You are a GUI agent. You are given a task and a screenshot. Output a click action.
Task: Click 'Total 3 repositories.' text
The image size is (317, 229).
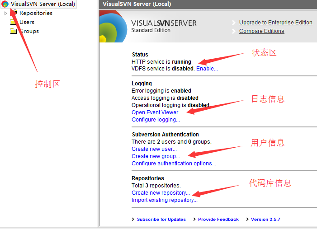point(156,186)
